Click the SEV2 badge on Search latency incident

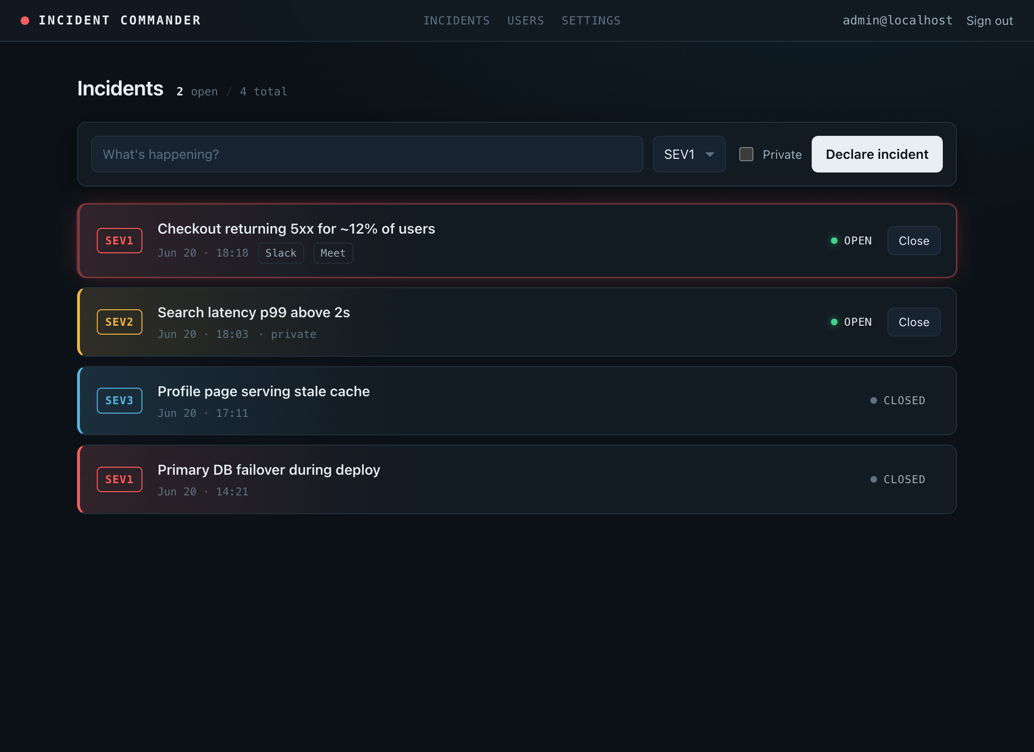(119, 322)
